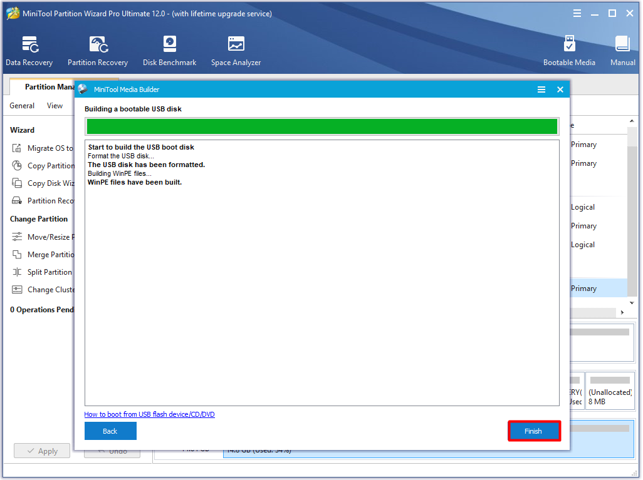The width and height of the screenshot is (643, 480).
Task: Click the Apply button
Action: [x=42, y=451]
